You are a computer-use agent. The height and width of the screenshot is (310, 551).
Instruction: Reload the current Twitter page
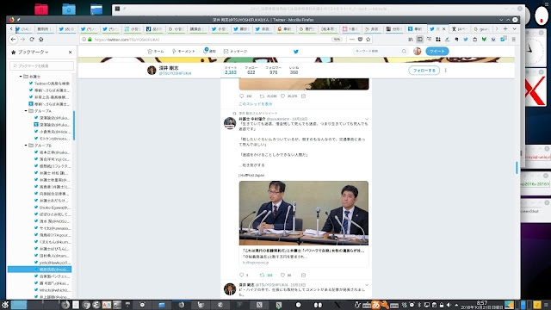32,40
